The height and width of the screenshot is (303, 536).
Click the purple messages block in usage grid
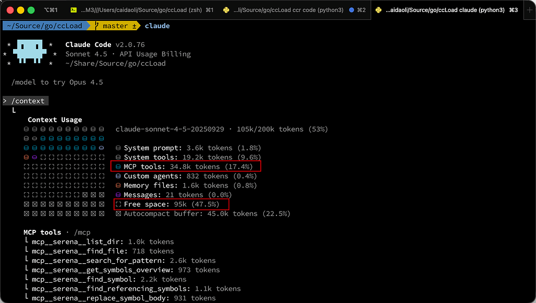pyautogui.click(x=35, y=157)
